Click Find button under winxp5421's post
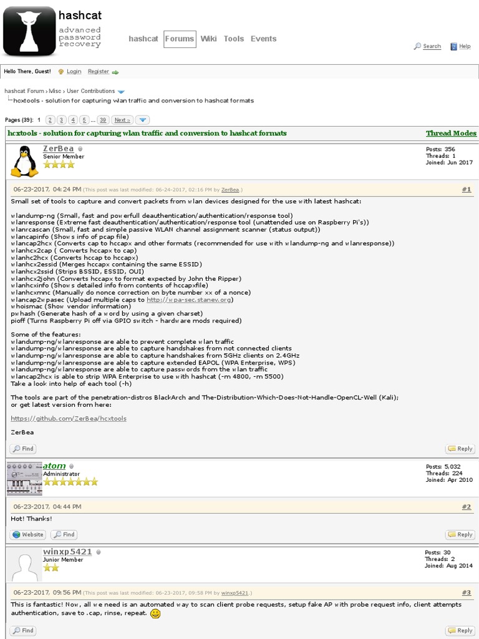479x639 pixels. [x=23, y=630]
